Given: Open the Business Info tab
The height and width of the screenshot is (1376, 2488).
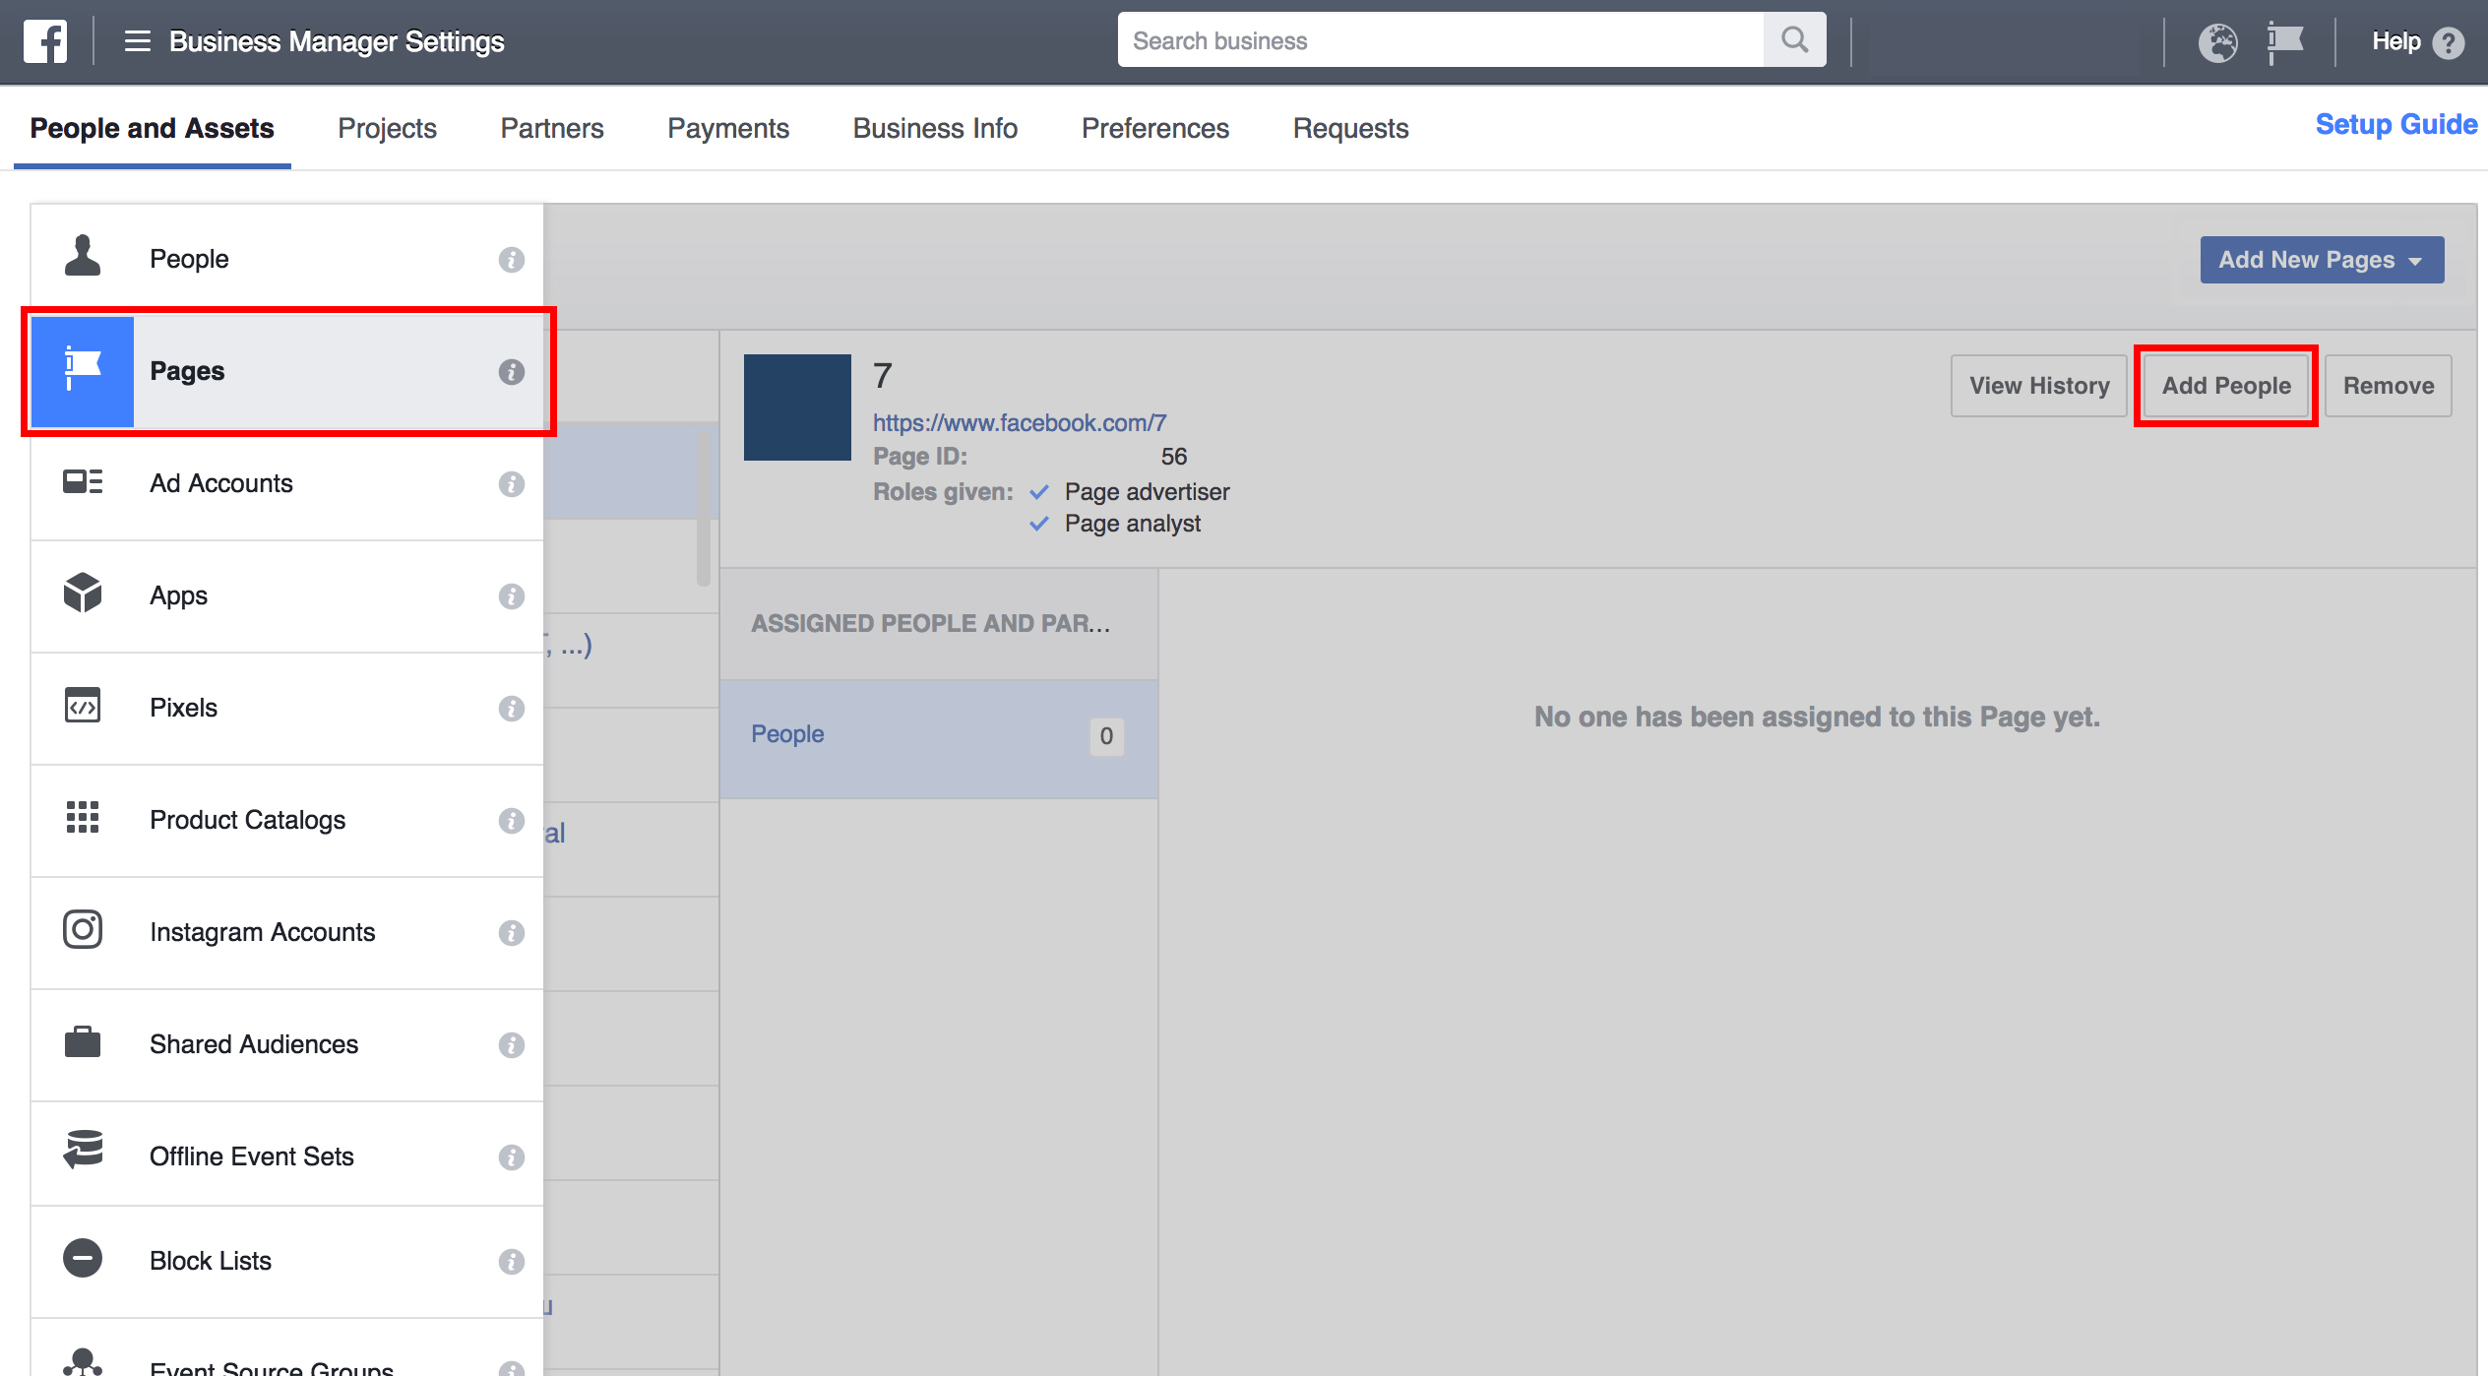Looking at the screenshot, I should pyautogui.click(x=935, y=128).
